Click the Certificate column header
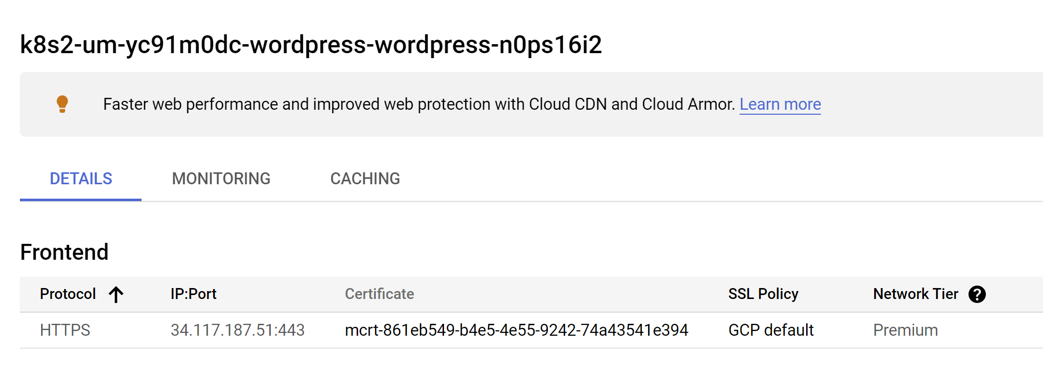The image size is (1043, 371). (x=379, y=294)
